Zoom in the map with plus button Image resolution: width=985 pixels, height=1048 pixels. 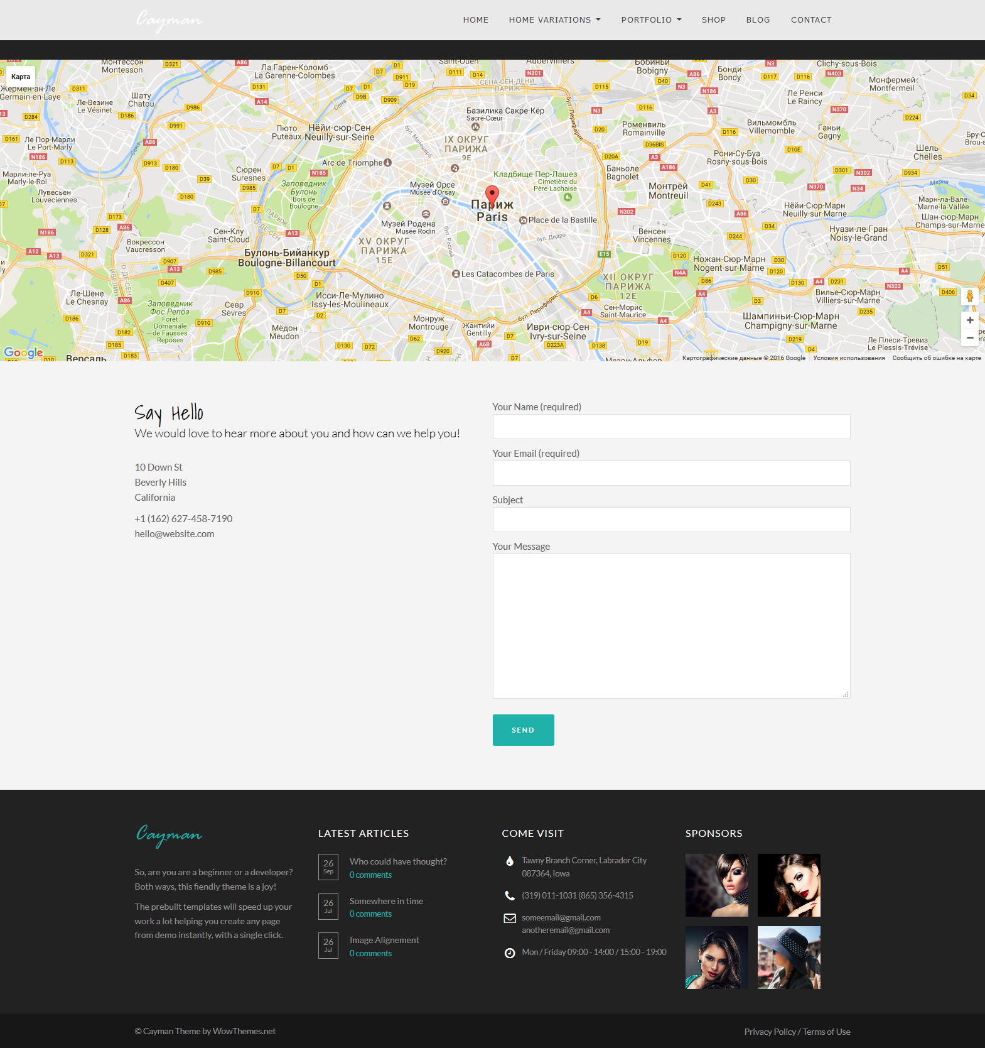pyautogui.click(x=970, y=320)
